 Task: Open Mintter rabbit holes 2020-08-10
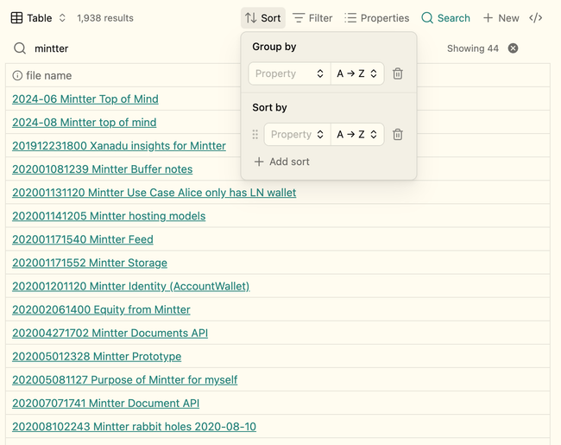click(134, 427)
